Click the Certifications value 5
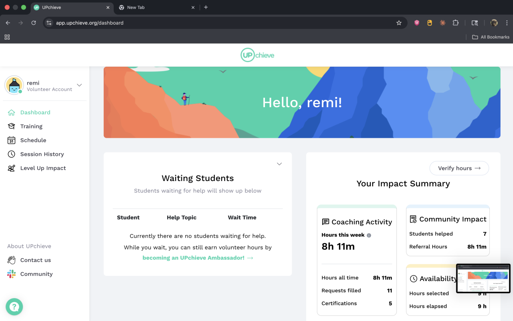Screen dimensions: 513x321 390,303
